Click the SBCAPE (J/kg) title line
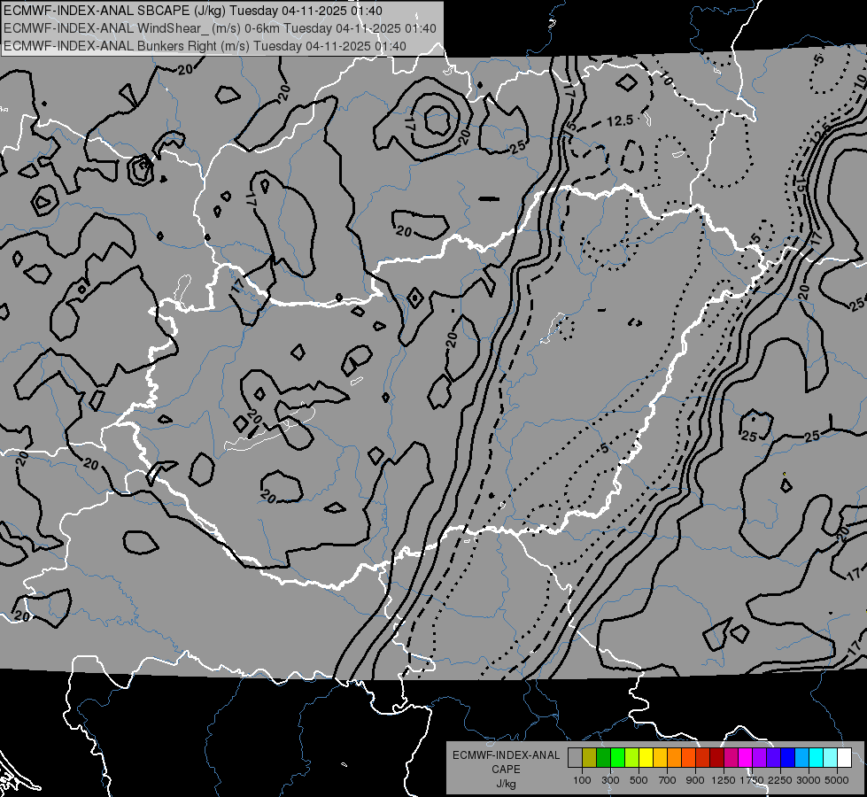 pyautogui.click(x=193, y=11)
